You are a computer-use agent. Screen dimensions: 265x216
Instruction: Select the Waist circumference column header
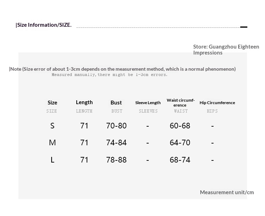click(181, 103)
